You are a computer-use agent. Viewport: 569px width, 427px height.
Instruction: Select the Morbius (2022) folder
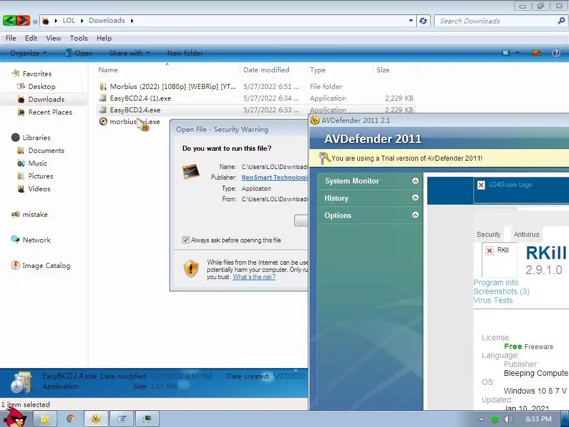[173, 86]
